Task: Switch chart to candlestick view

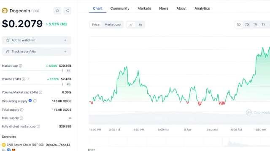Action: [x=140, y=25]
